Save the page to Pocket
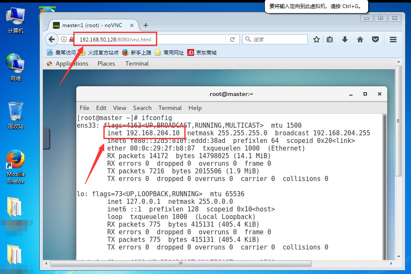This screenshot has height=274, width=411. pyautogui.click(x=375, y=39)
